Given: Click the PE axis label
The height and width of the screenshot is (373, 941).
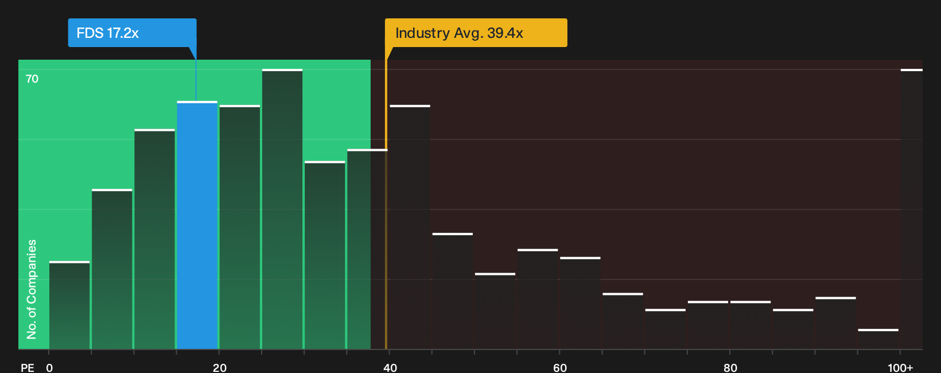Looking at the screenshot, I should (28, 367).
